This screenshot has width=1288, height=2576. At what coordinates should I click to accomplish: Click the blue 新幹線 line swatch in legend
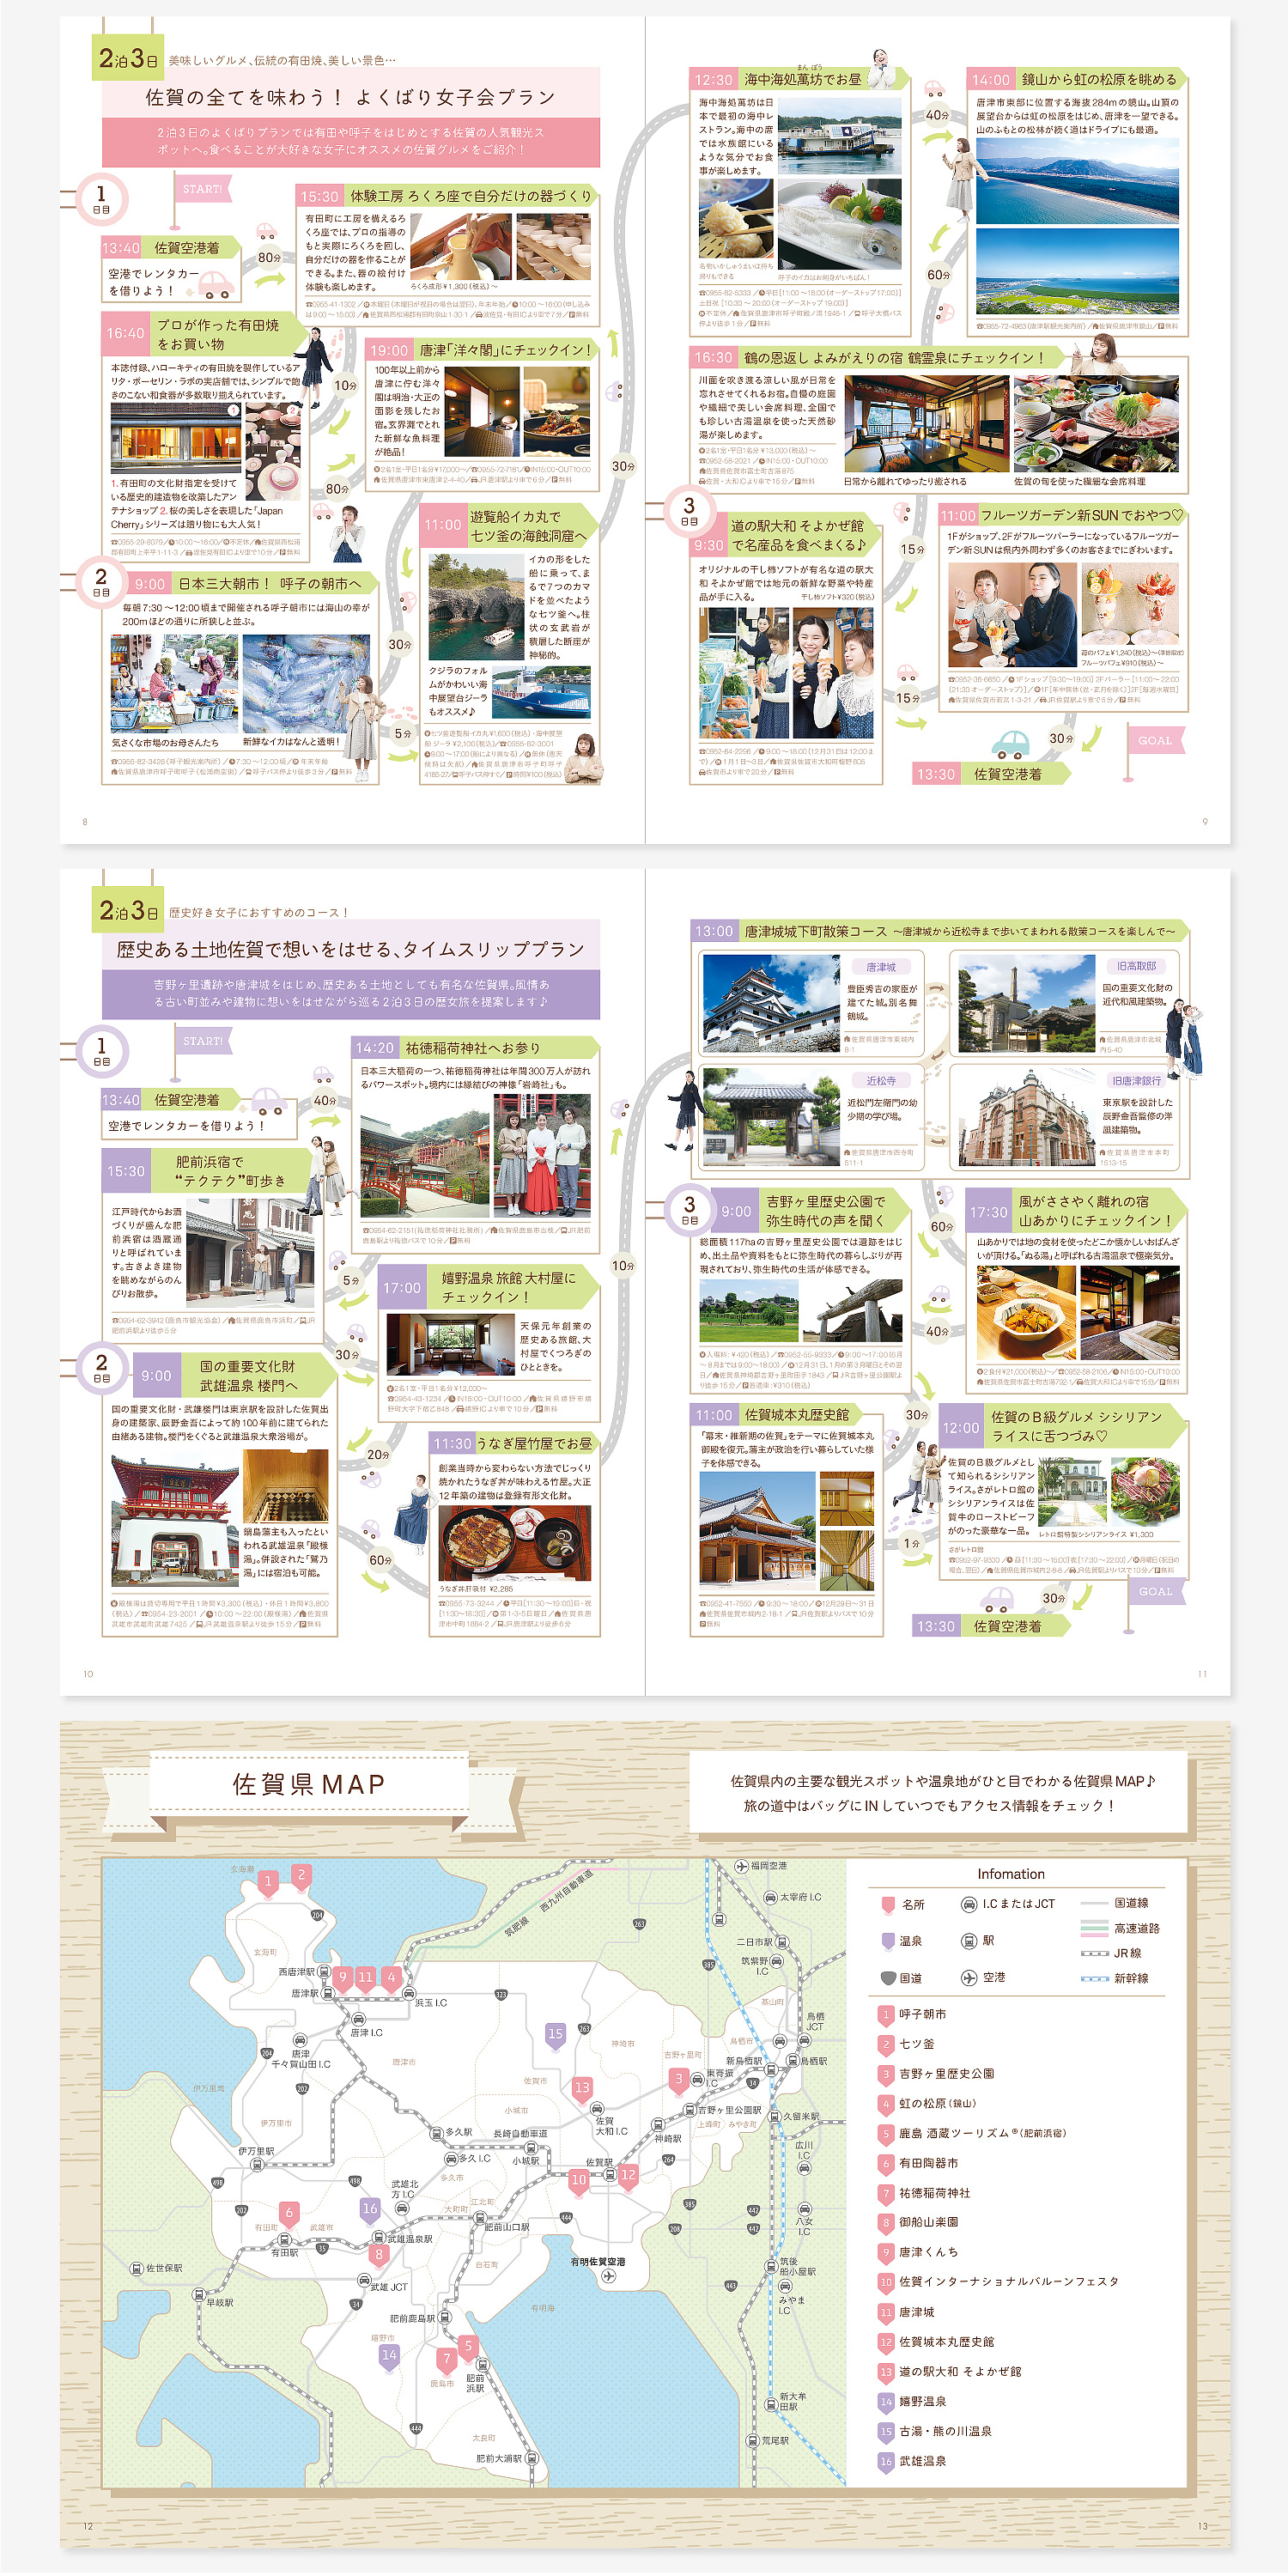[x=1095, y=1978]
